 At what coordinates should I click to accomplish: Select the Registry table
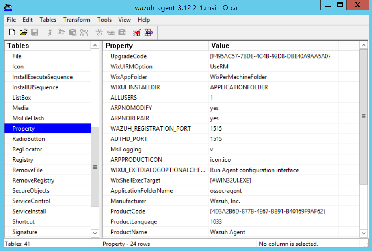[x=48, y=160]
